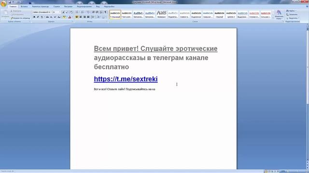Open the font size combo box

[56, 12]
